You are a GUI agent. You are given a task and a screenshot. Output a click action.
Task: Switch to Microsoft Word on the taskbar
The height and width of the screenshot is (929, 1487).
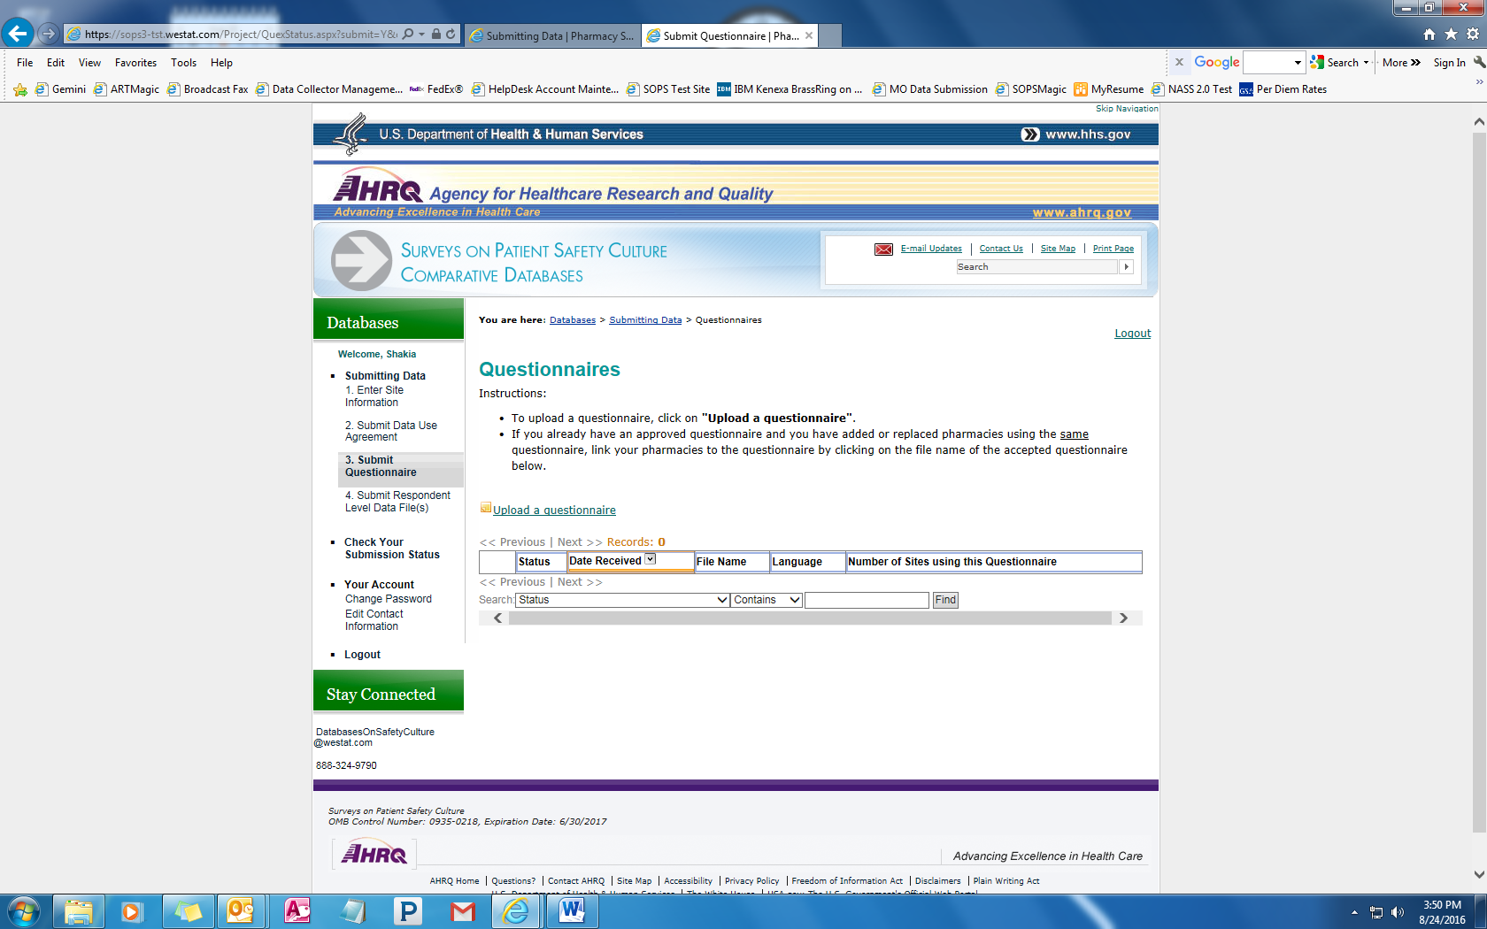(573, 911)
